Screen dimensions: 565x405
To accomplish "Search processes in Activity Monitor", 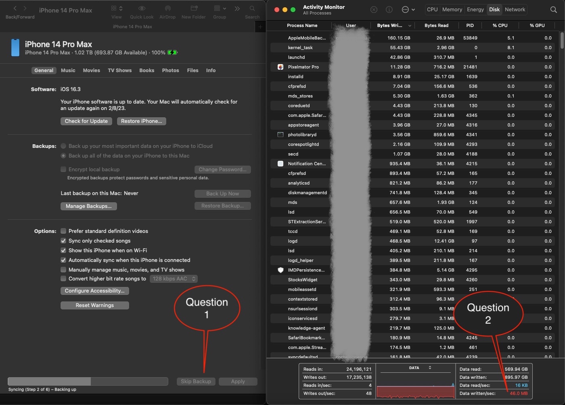I will (x=554, y=10).
